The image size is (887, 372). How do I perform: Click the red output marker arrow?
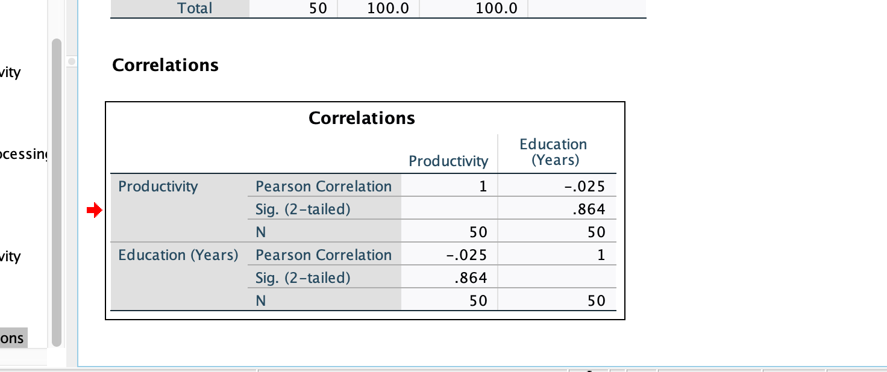click(94, 209)
